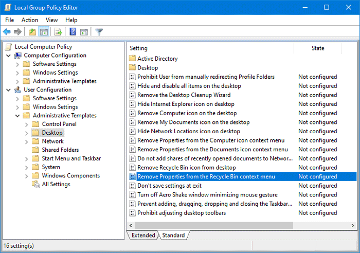
Task: Click the User Configuration user icon
Action: coord(17,90)
